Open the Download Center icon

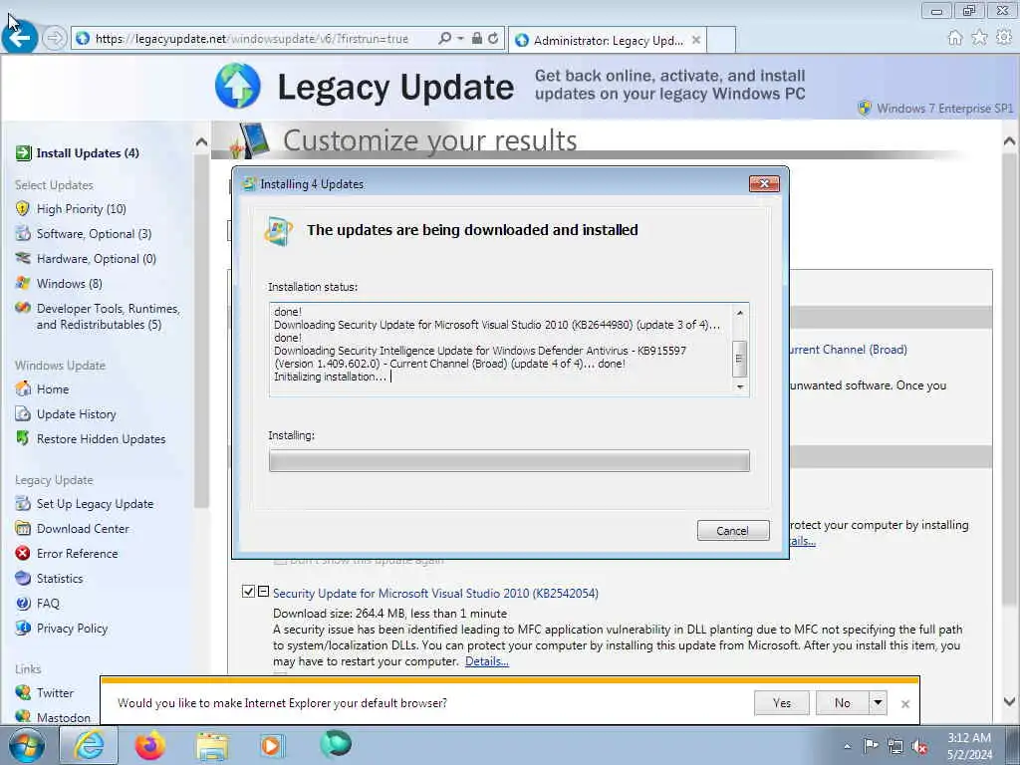[23, 528]
